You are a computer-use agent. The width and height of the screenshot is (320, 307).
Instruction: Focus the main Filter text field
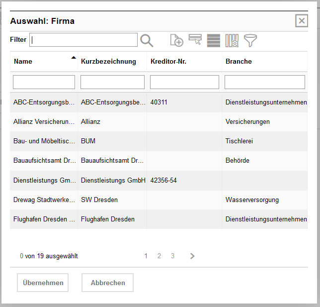pyautogui.click(x=83, y=40)
